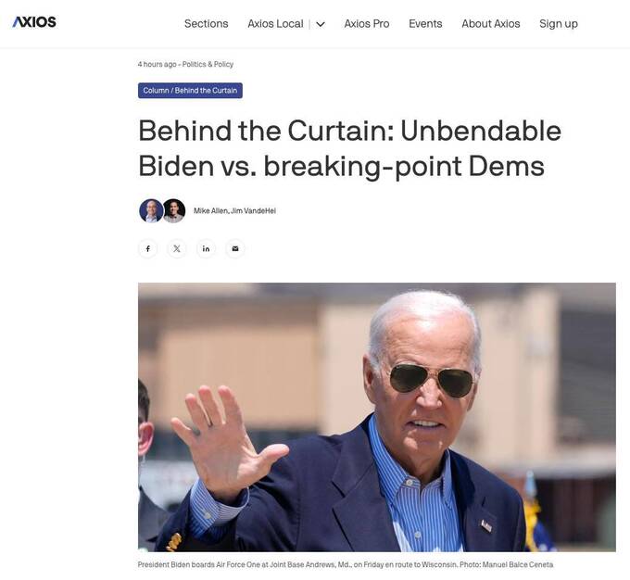Open Mike Allen's author avatar
630x580 pixels.
(x=151, y=210)
